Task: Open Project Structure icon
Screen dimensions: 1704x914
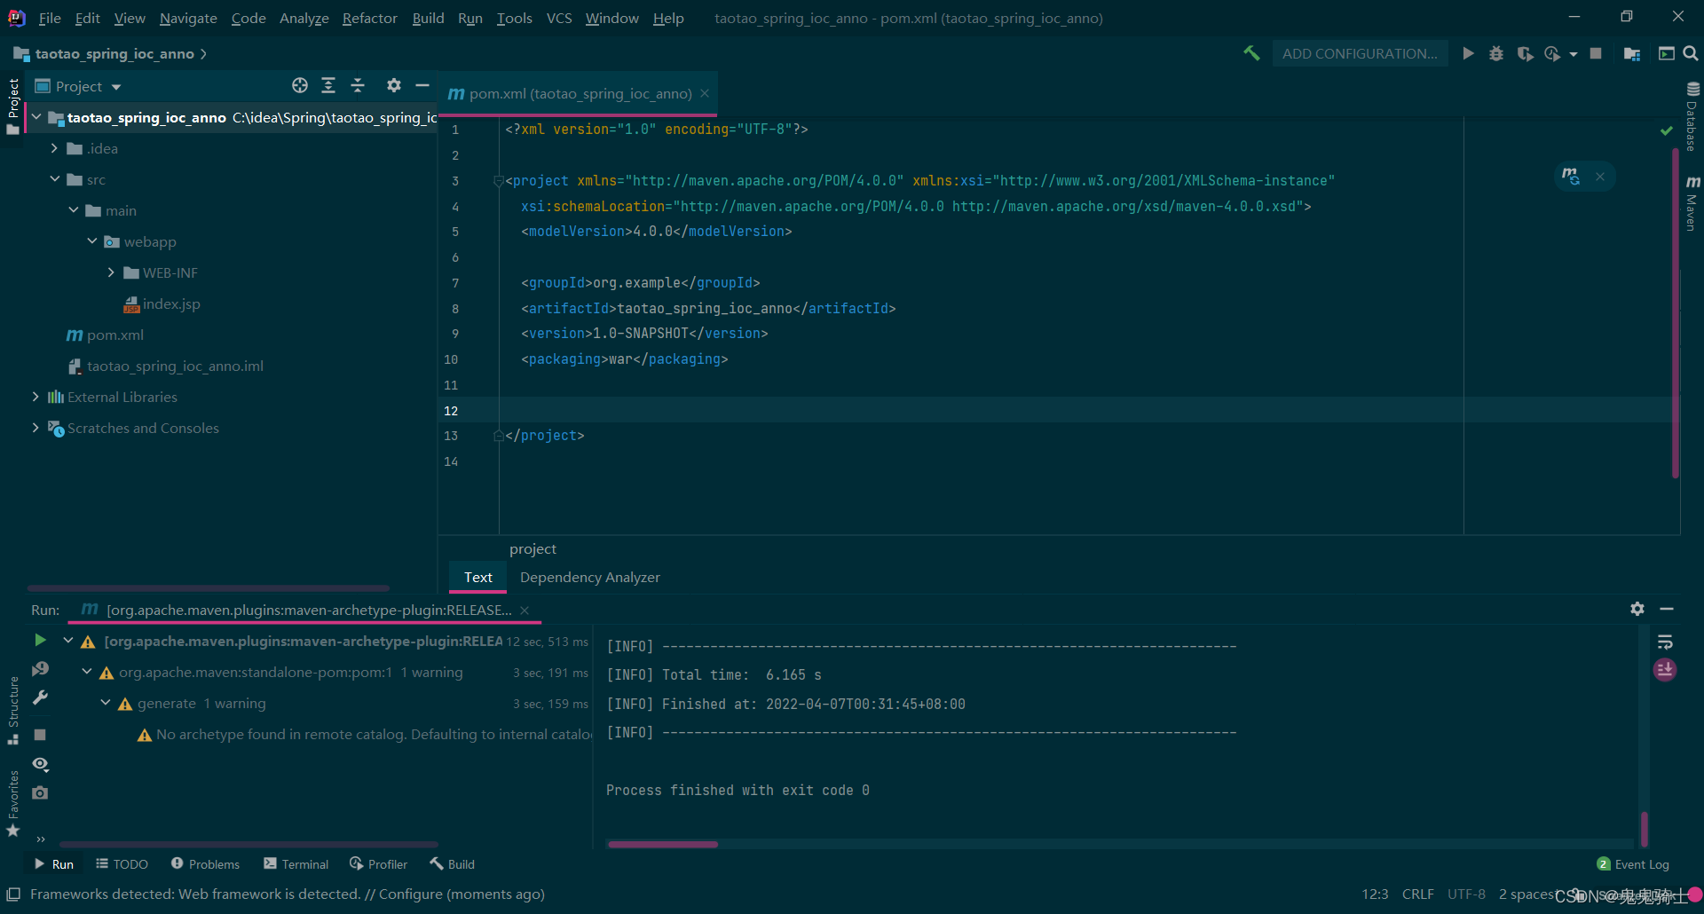Action: click(1631, 53)
